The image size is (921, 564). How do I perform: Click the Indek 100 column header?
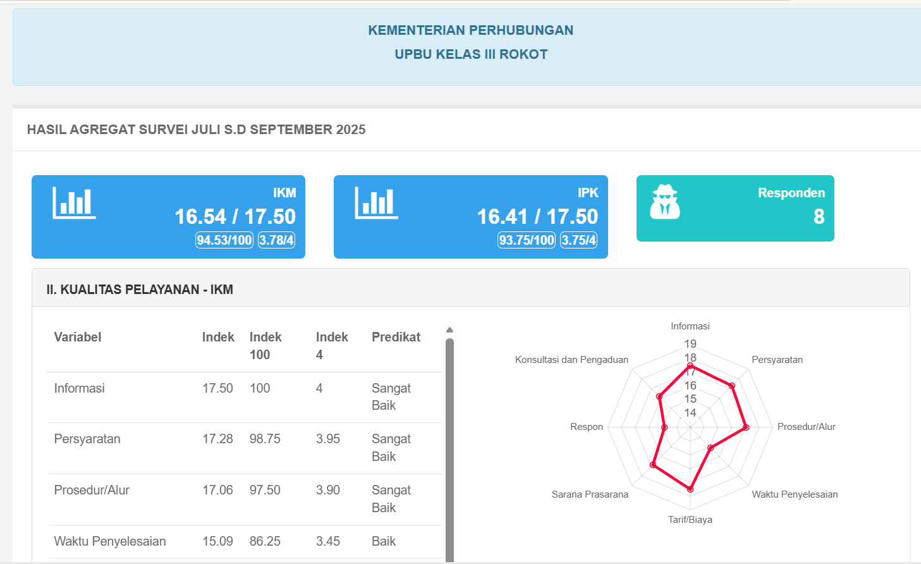[x=265, y=346]
